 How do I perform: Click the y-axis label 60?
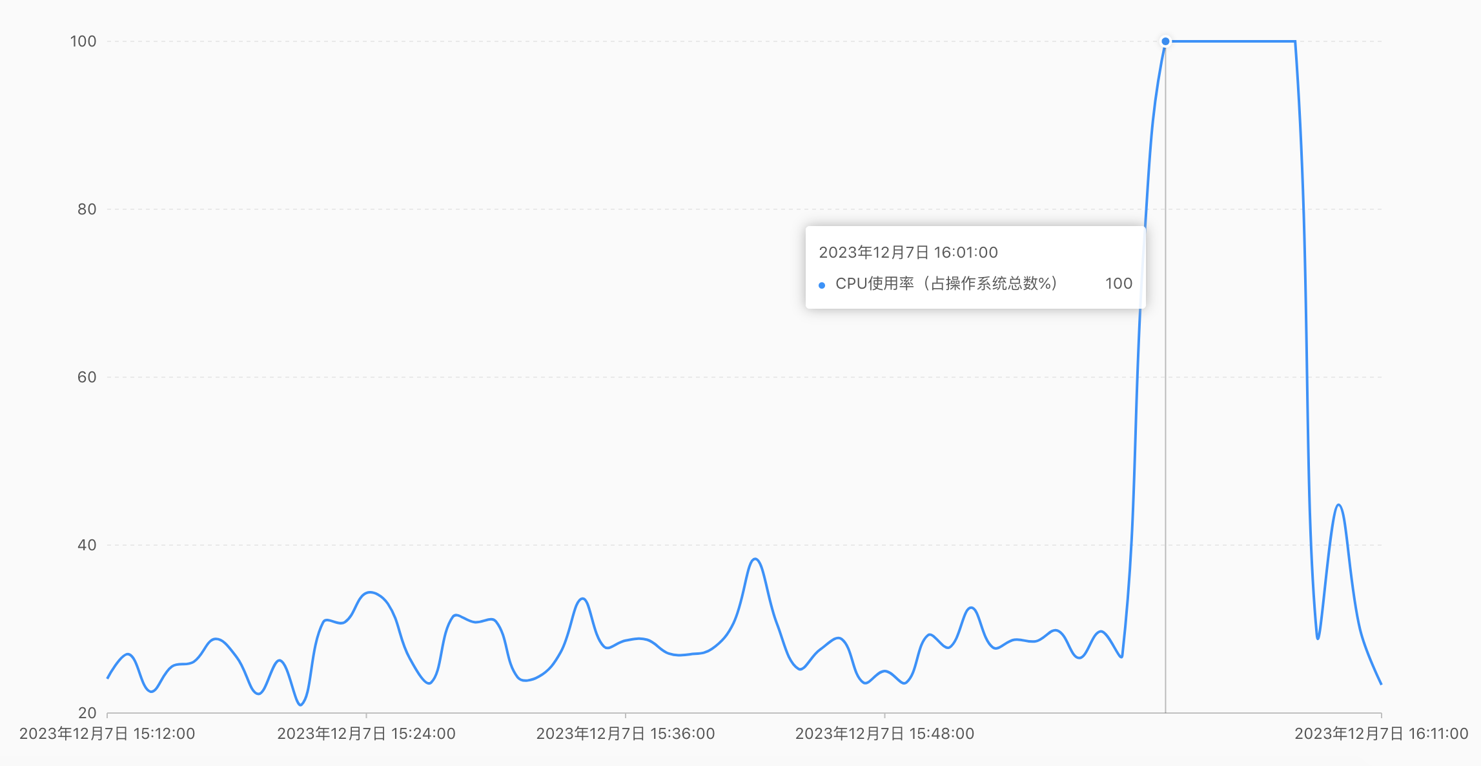point(87,377)
